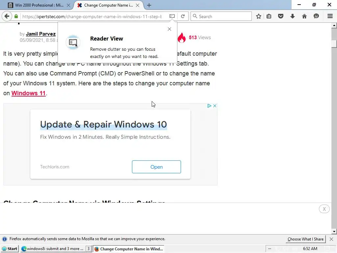
Task: Open the Hello chat smiley icon
Action: [316, 16]
